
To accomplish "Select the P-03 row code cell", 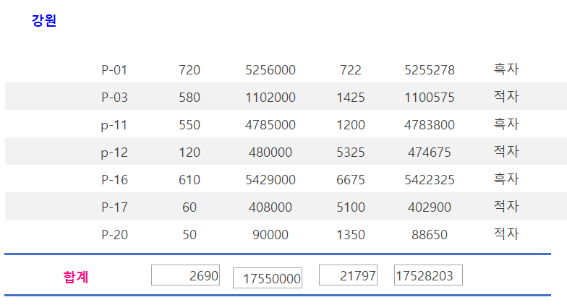I will click(x=114, y=98).
